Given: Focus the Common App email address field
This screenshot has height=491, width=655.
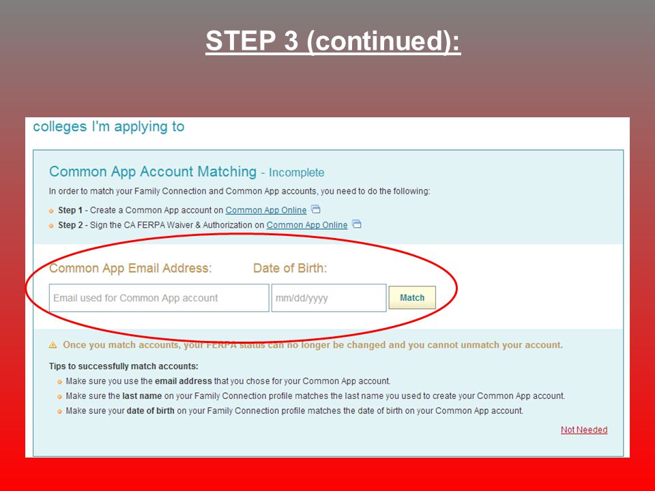Looking at the screenshot, I should [159, 298].
